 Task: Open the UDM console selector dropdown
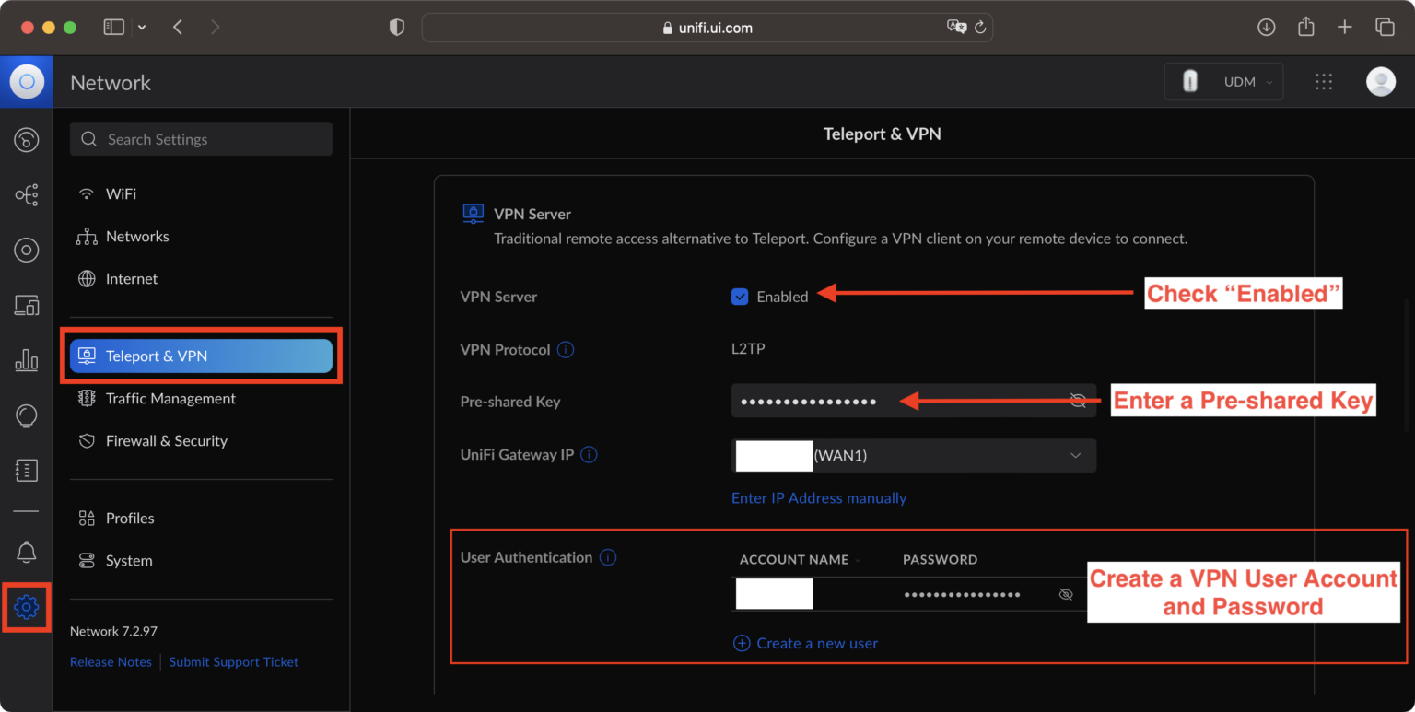pyautogui.click(x=1223, y=81)
